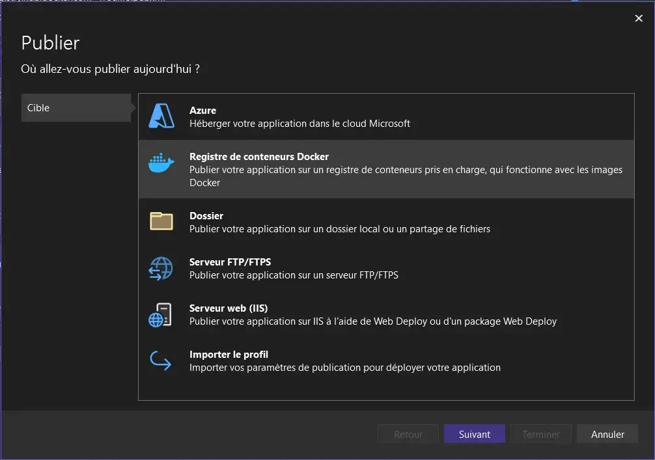Click the Retour button
655x460 pixels.
click(x=408, y=435)
